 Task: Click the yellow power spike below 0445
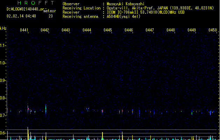102,136
